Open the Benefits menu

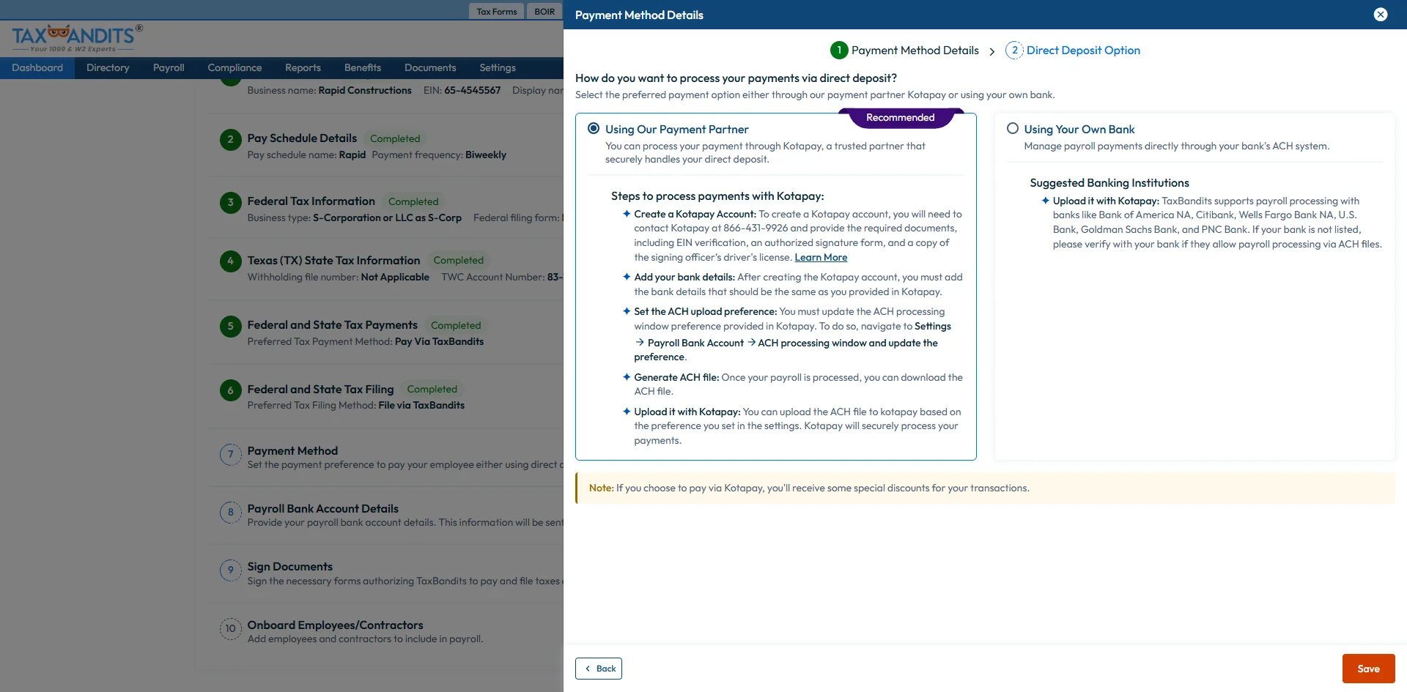tap(363, 68)
